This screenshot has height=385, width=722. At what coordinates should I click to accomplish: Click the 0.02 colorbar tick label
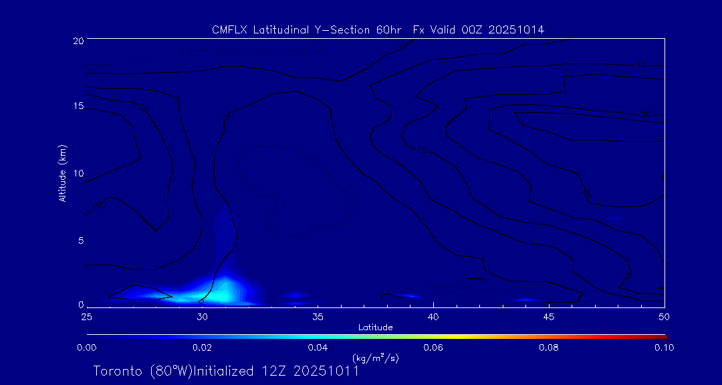[202, 348]
